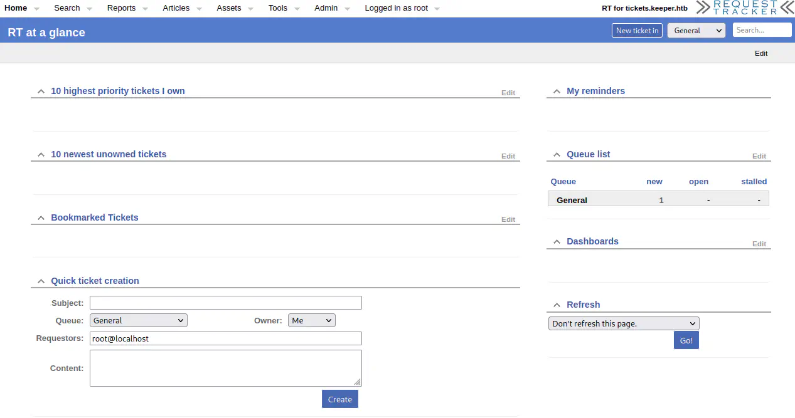
Task: Collapse the Refresh panel
Action: pos(557,305)
